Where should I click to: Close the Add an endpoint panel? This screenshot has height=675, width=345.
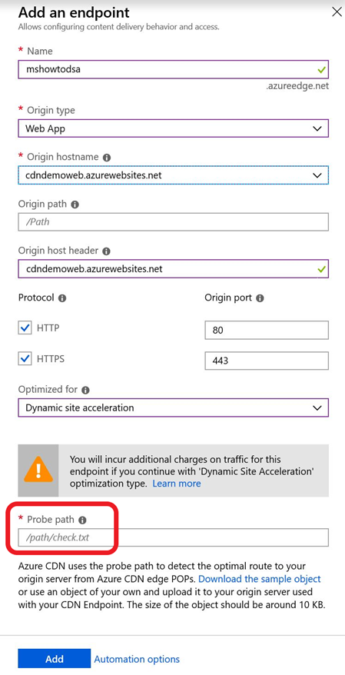(337, 12)
